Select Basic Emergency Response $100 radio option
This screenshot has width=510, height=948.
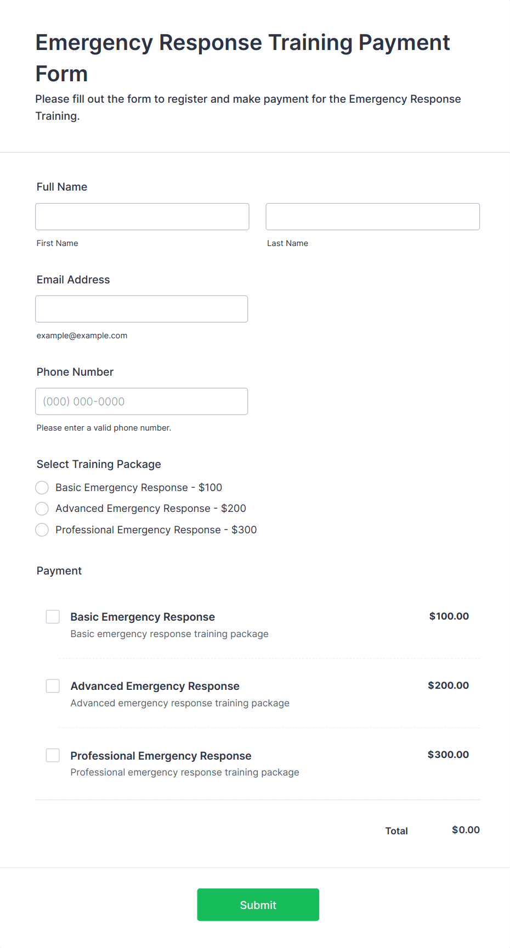point(42,488)
